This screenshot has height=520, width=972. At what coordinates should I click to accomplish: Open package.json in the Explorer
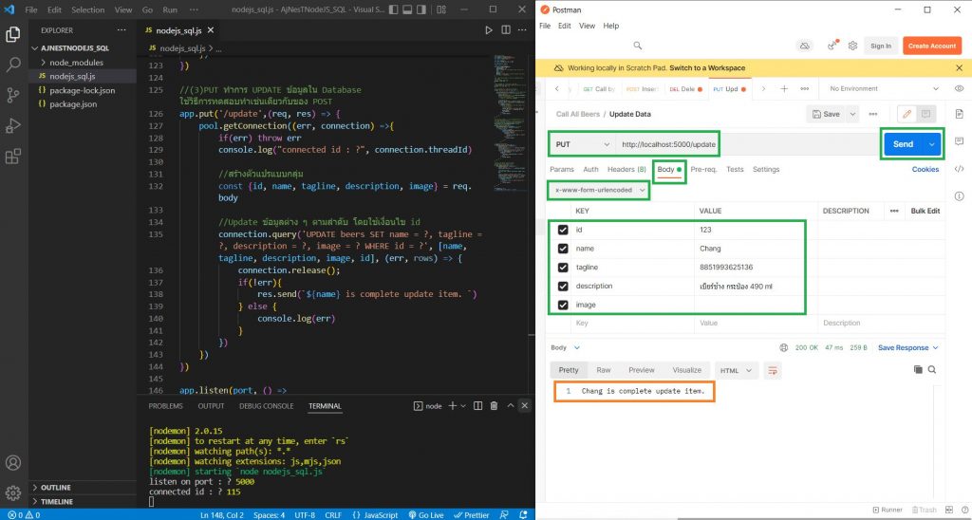(x=73, y=104)
